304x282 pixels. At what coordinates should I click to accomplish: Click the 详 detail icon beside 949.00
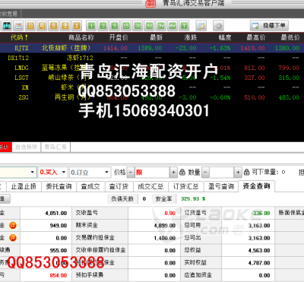coord(13,225)
